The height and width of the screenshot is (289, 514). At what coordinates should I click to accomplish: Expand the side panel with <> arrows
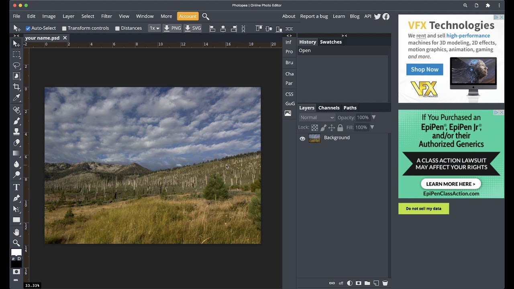[289, 36]
